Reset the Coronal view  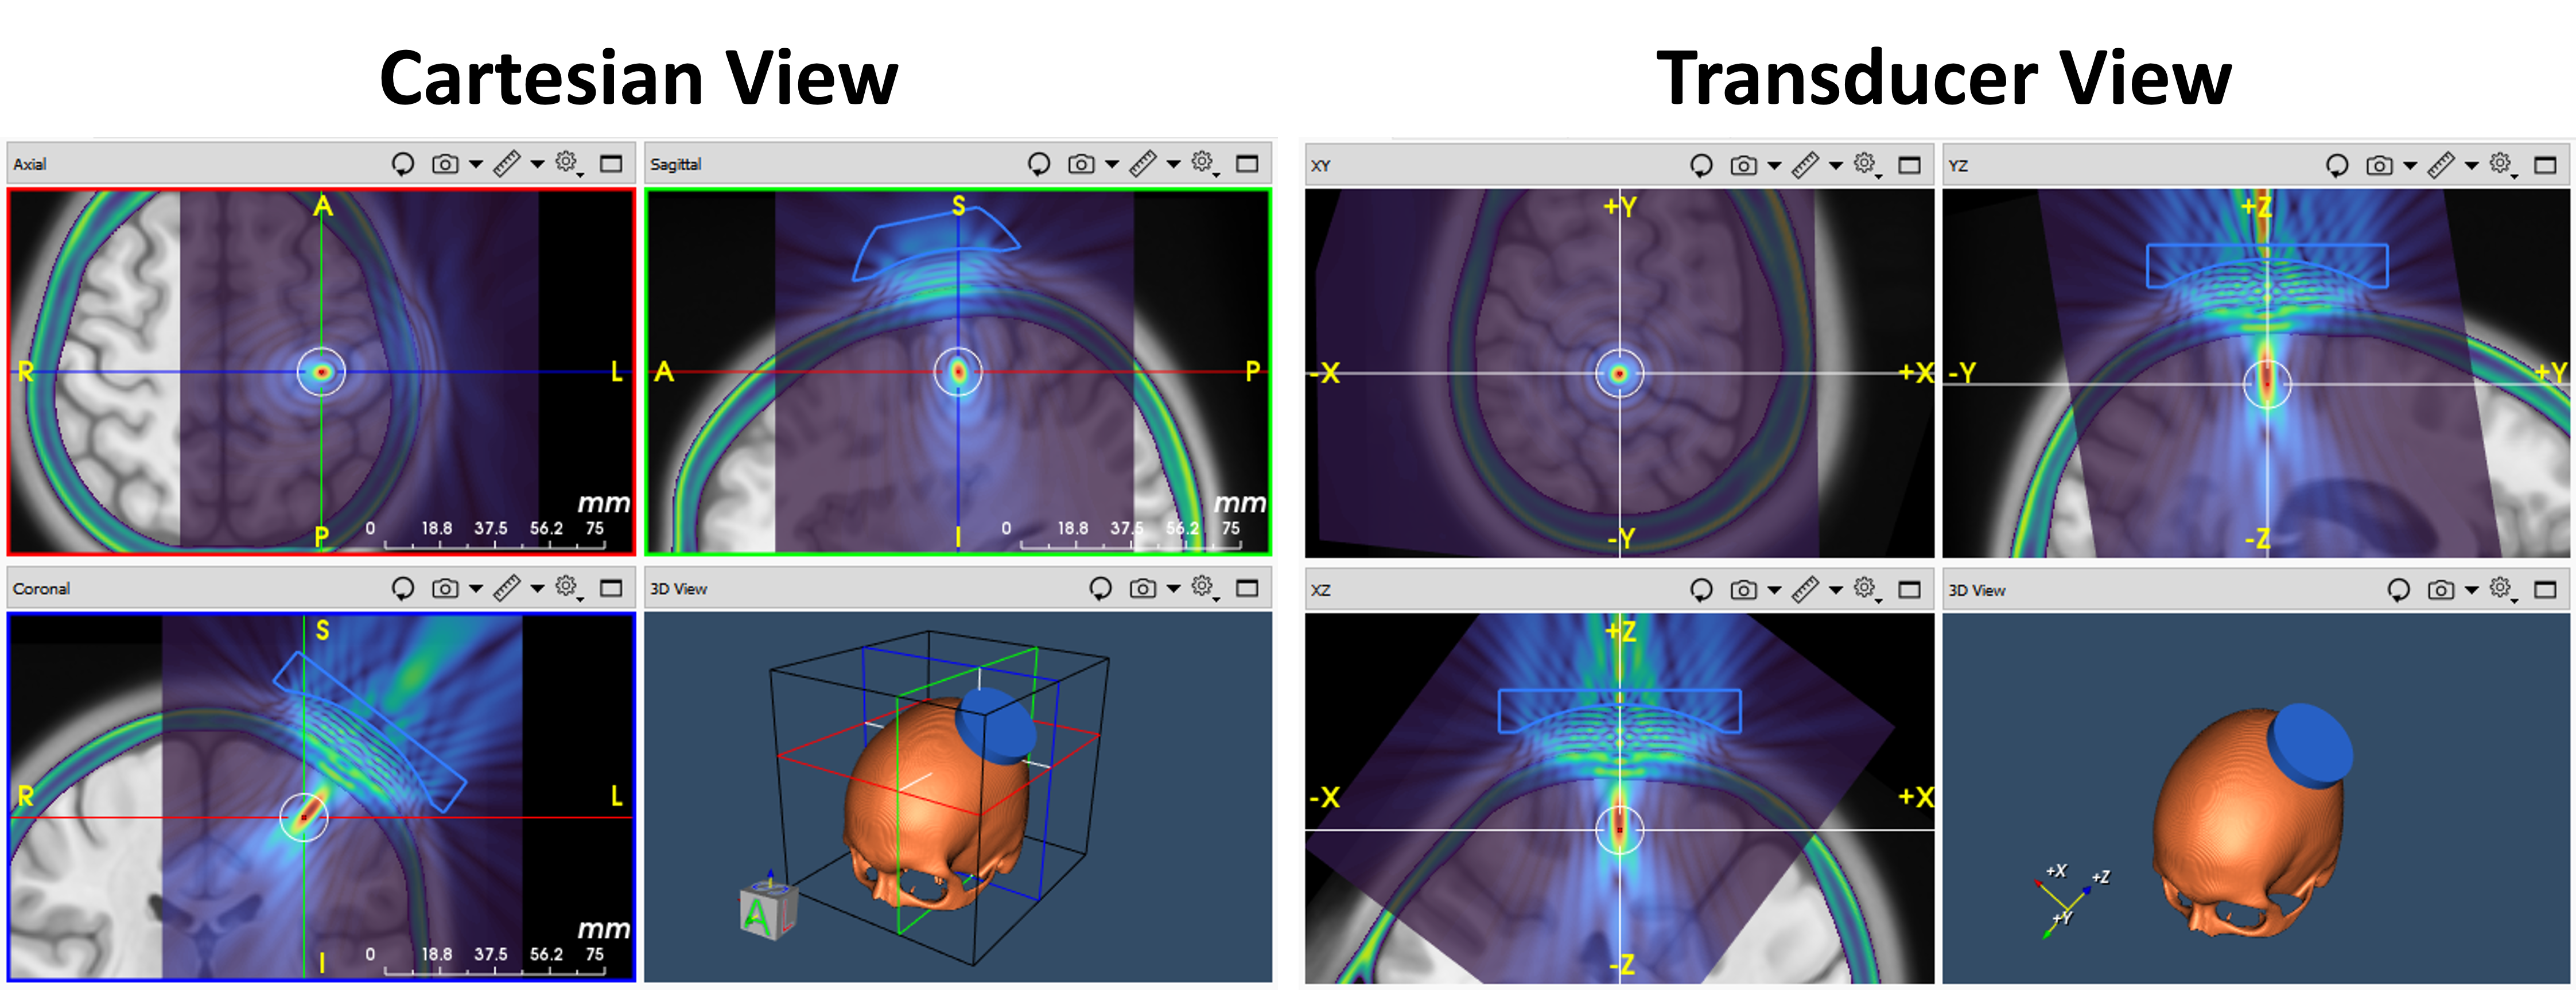[x=403, y=589]
